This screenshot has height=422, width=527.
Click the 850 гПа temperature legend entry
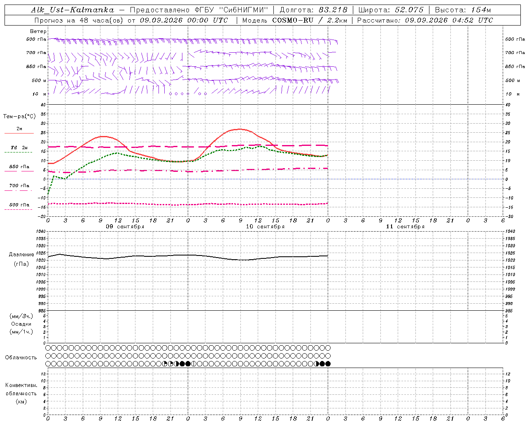[x=19, y=167]
